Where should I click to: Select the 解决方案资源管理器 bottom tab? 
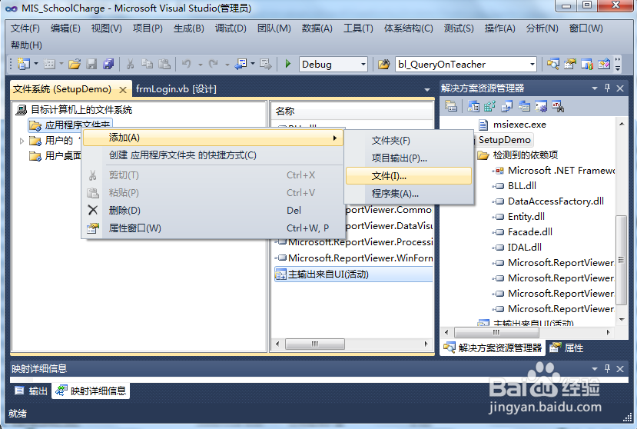(493, 348)
